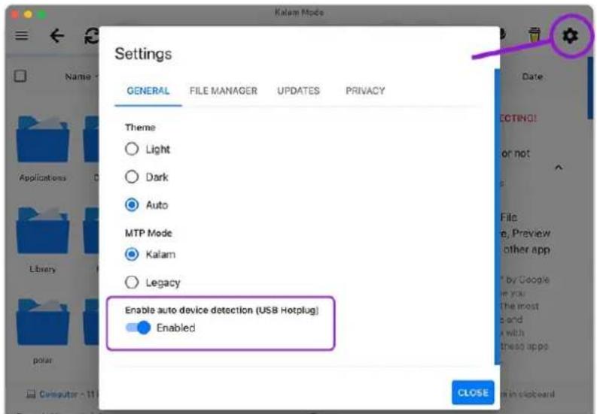Screen dimensions: 597x414
Task: Open the Updates tab
Action: click(298, 91)
